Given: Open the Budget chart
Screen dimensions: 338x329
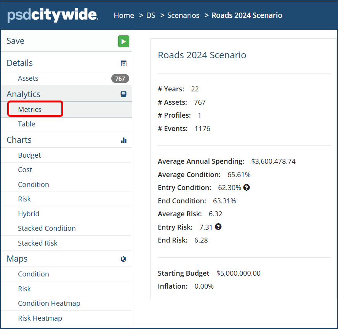Looking at the screenshot, I should click(x=29, y=155).
